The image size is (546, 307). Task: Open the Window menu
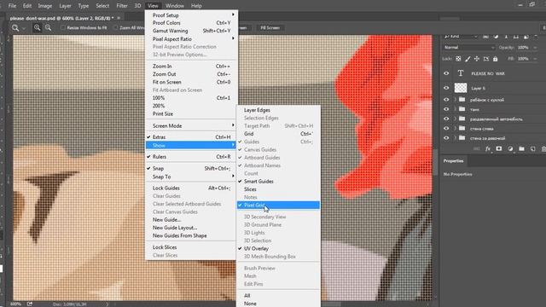174,6
